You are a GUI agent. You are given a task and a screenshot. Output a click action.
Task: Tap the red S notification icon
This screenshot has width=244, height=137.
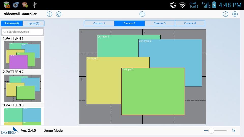[x=25, y=5]
